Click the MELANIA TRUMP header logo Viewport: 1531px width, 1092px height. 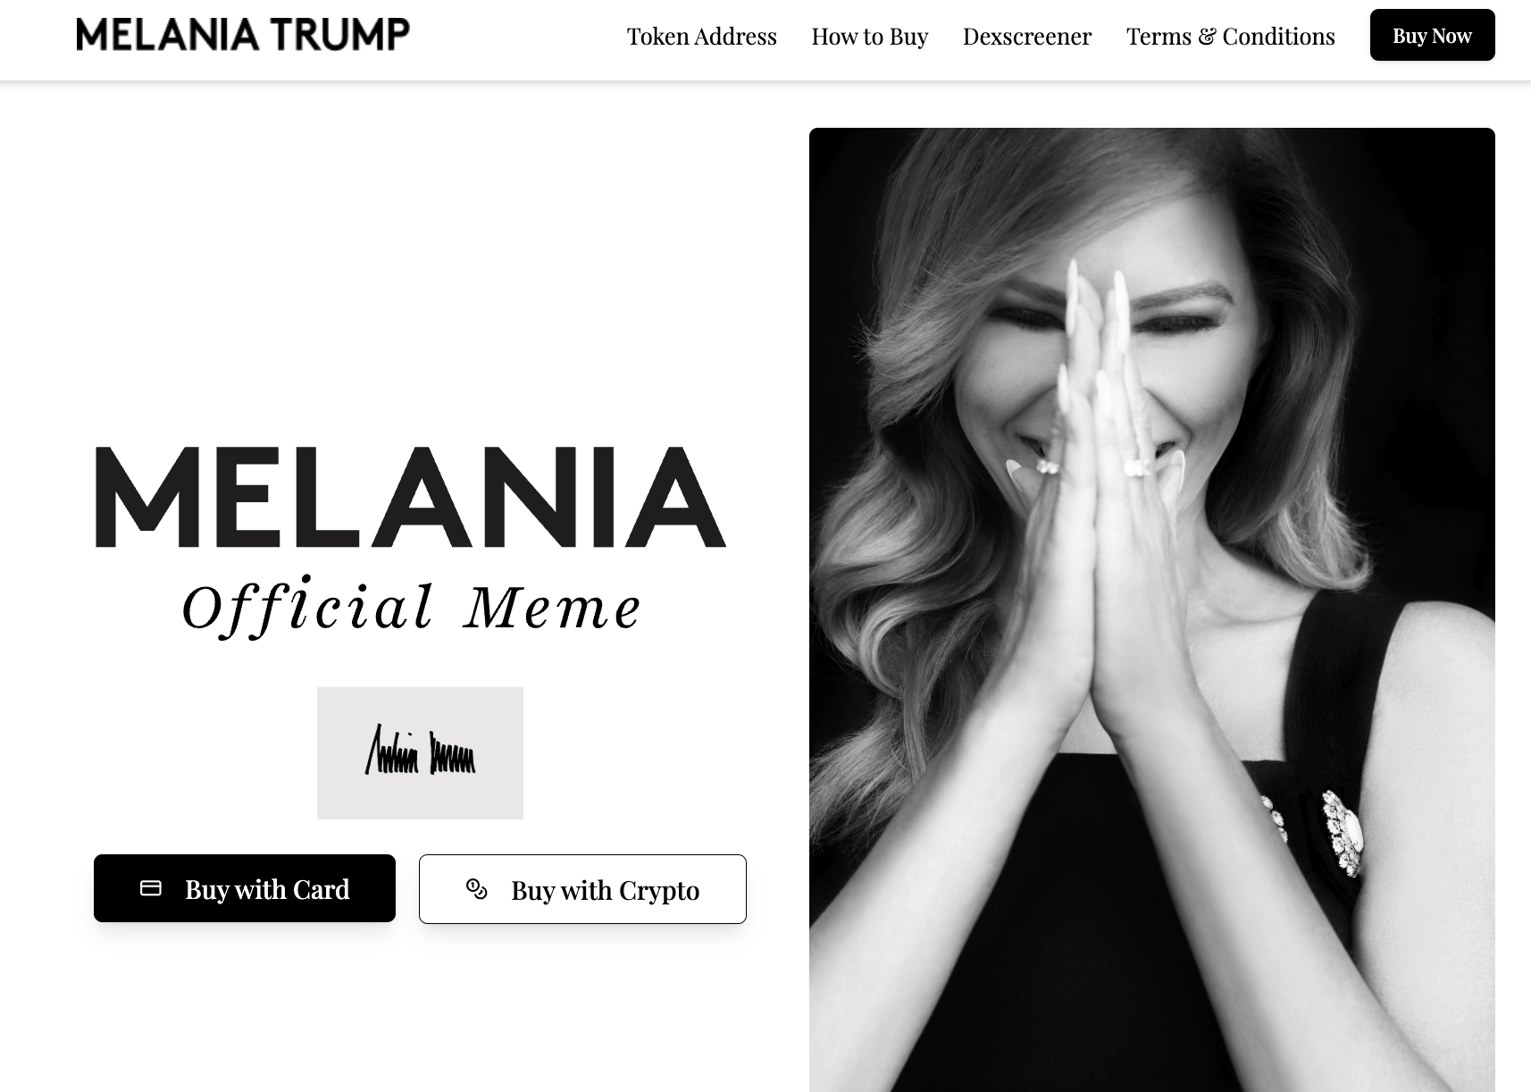click(243, 35)
